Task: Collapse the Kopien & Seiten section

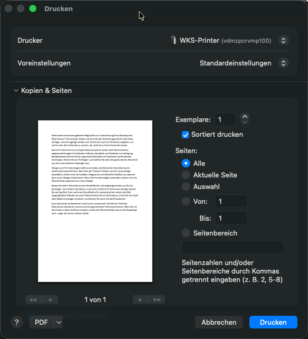Action: pyautogui.click(x=16, y=91)
